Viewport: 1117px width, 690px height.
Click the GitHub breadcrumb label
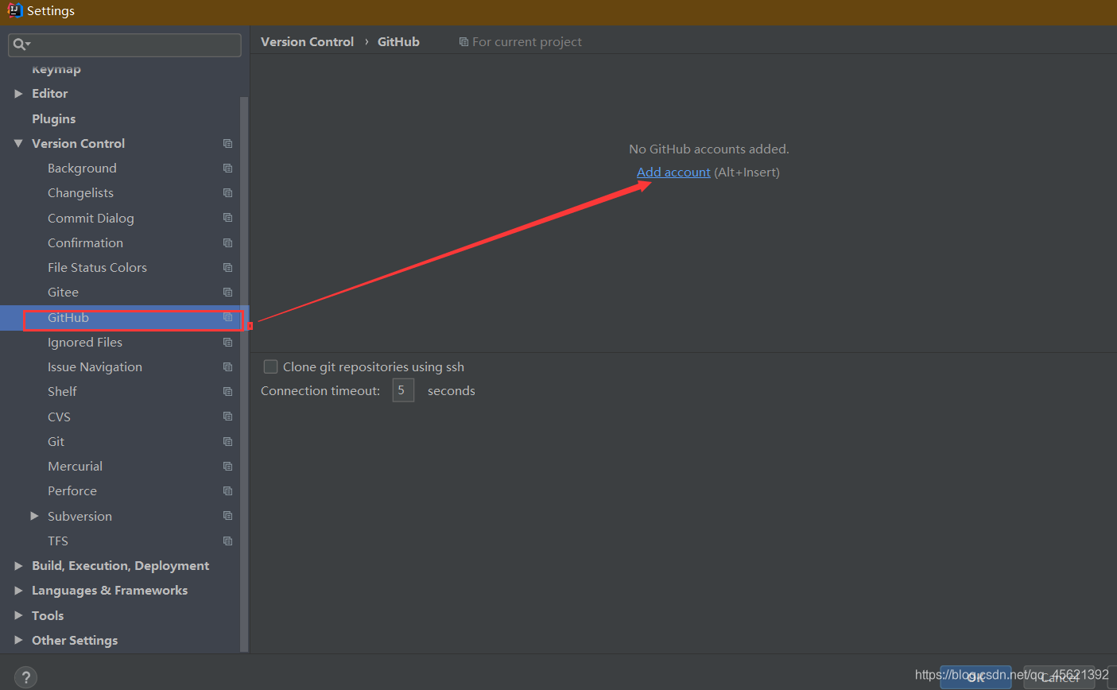pos(398,42)
